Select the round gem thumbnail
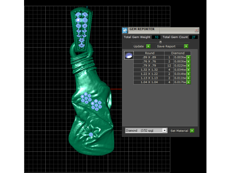Screen dimensions: 231x173 pyautogui.click(x=129, y=55)
